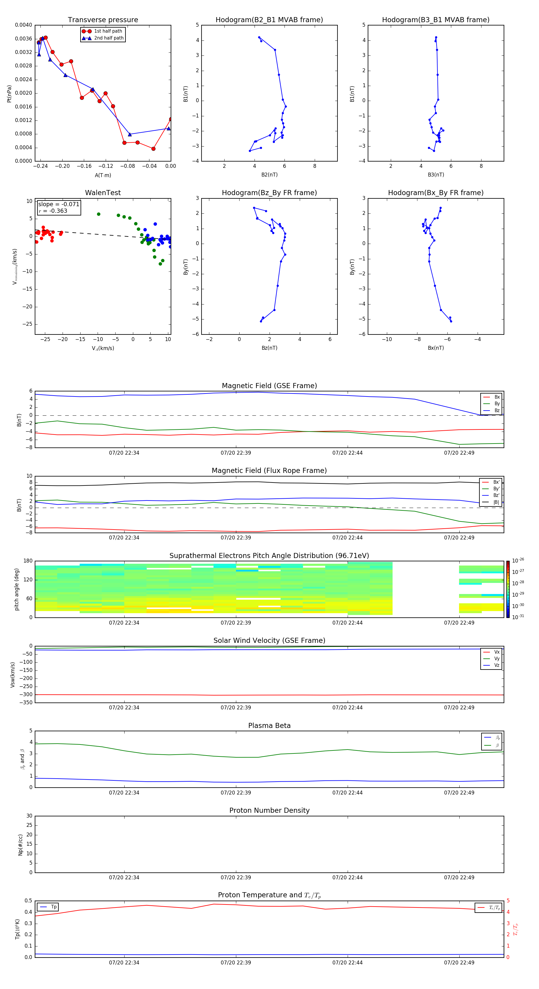Click the 'Bx(nT)' x-axis label
This screenshot has height=989, width=539.
click(436, 348)
